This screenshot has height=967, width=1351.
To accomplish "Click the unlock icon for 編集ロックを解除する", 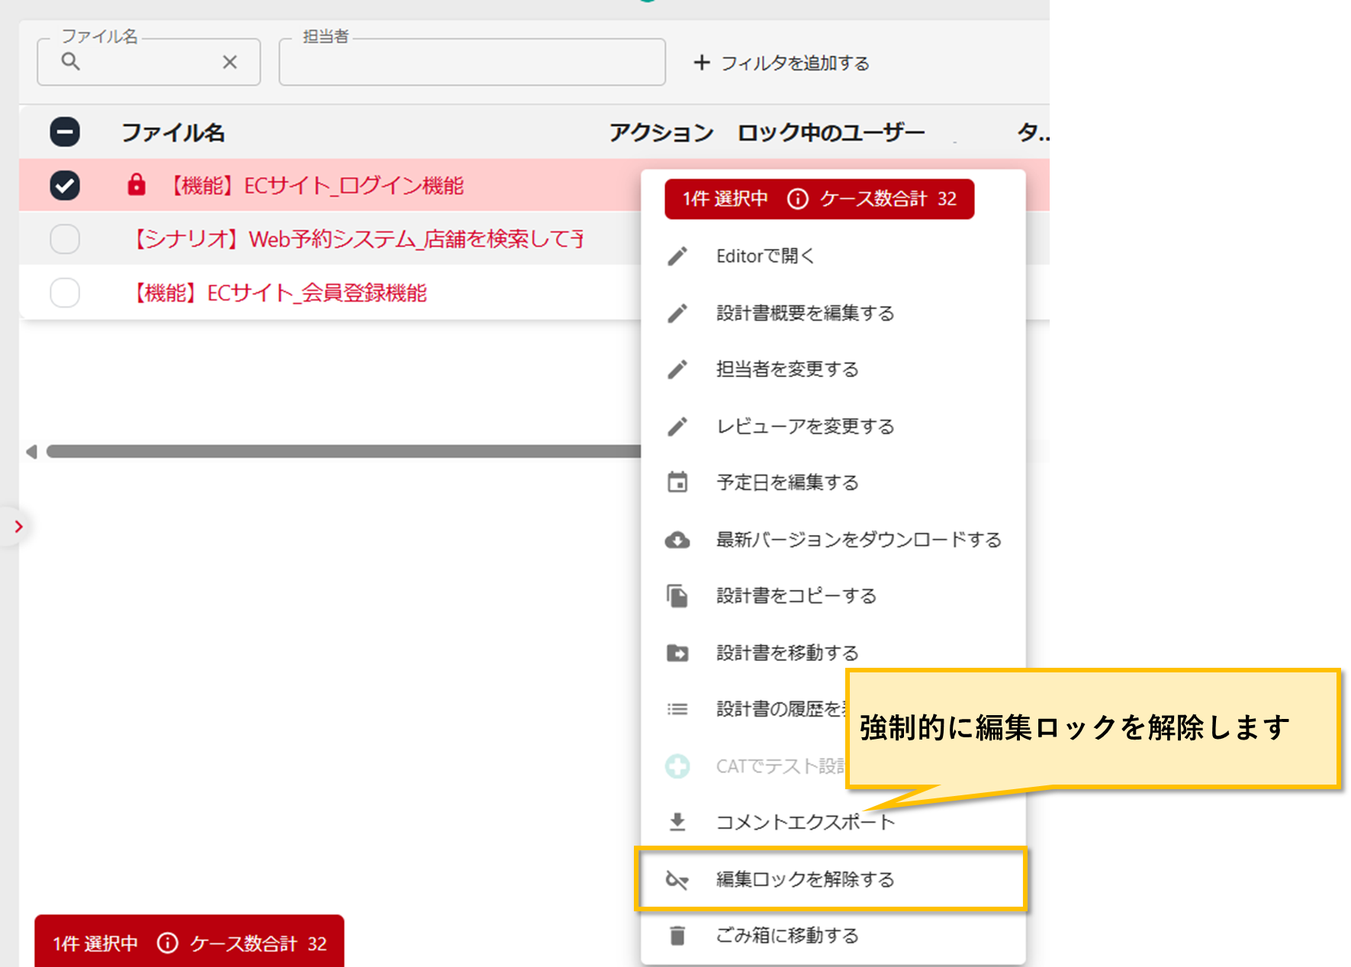I will click(677, 880).
